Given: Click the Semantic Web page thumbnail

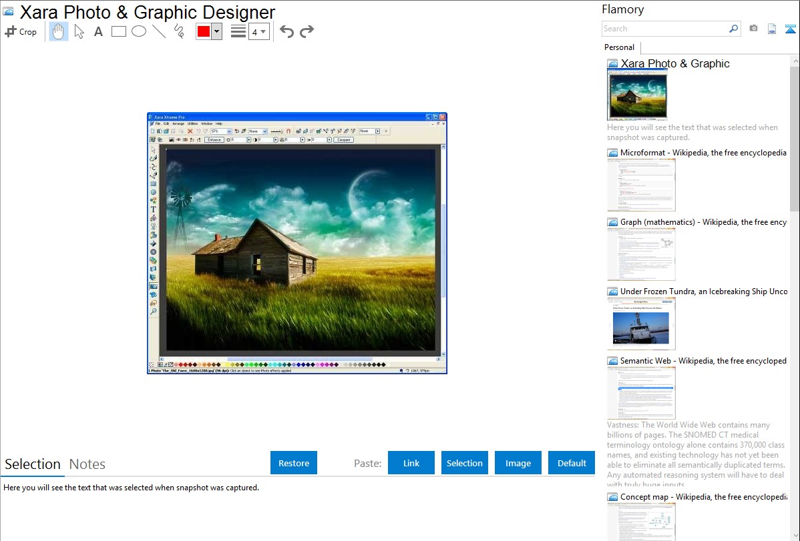Looking at the screenshot, I should (x=641, y=393).
